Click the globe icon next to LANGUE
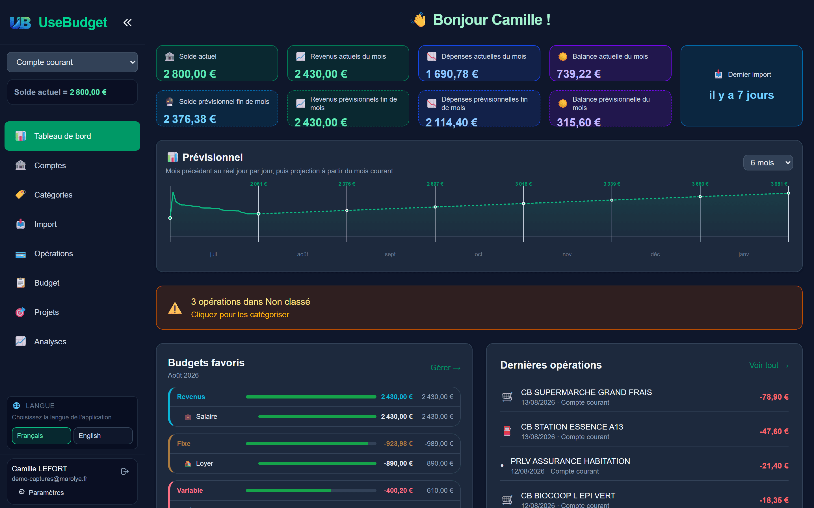The height and width of the screenshot is (508, 814). [x=16, y=406]
